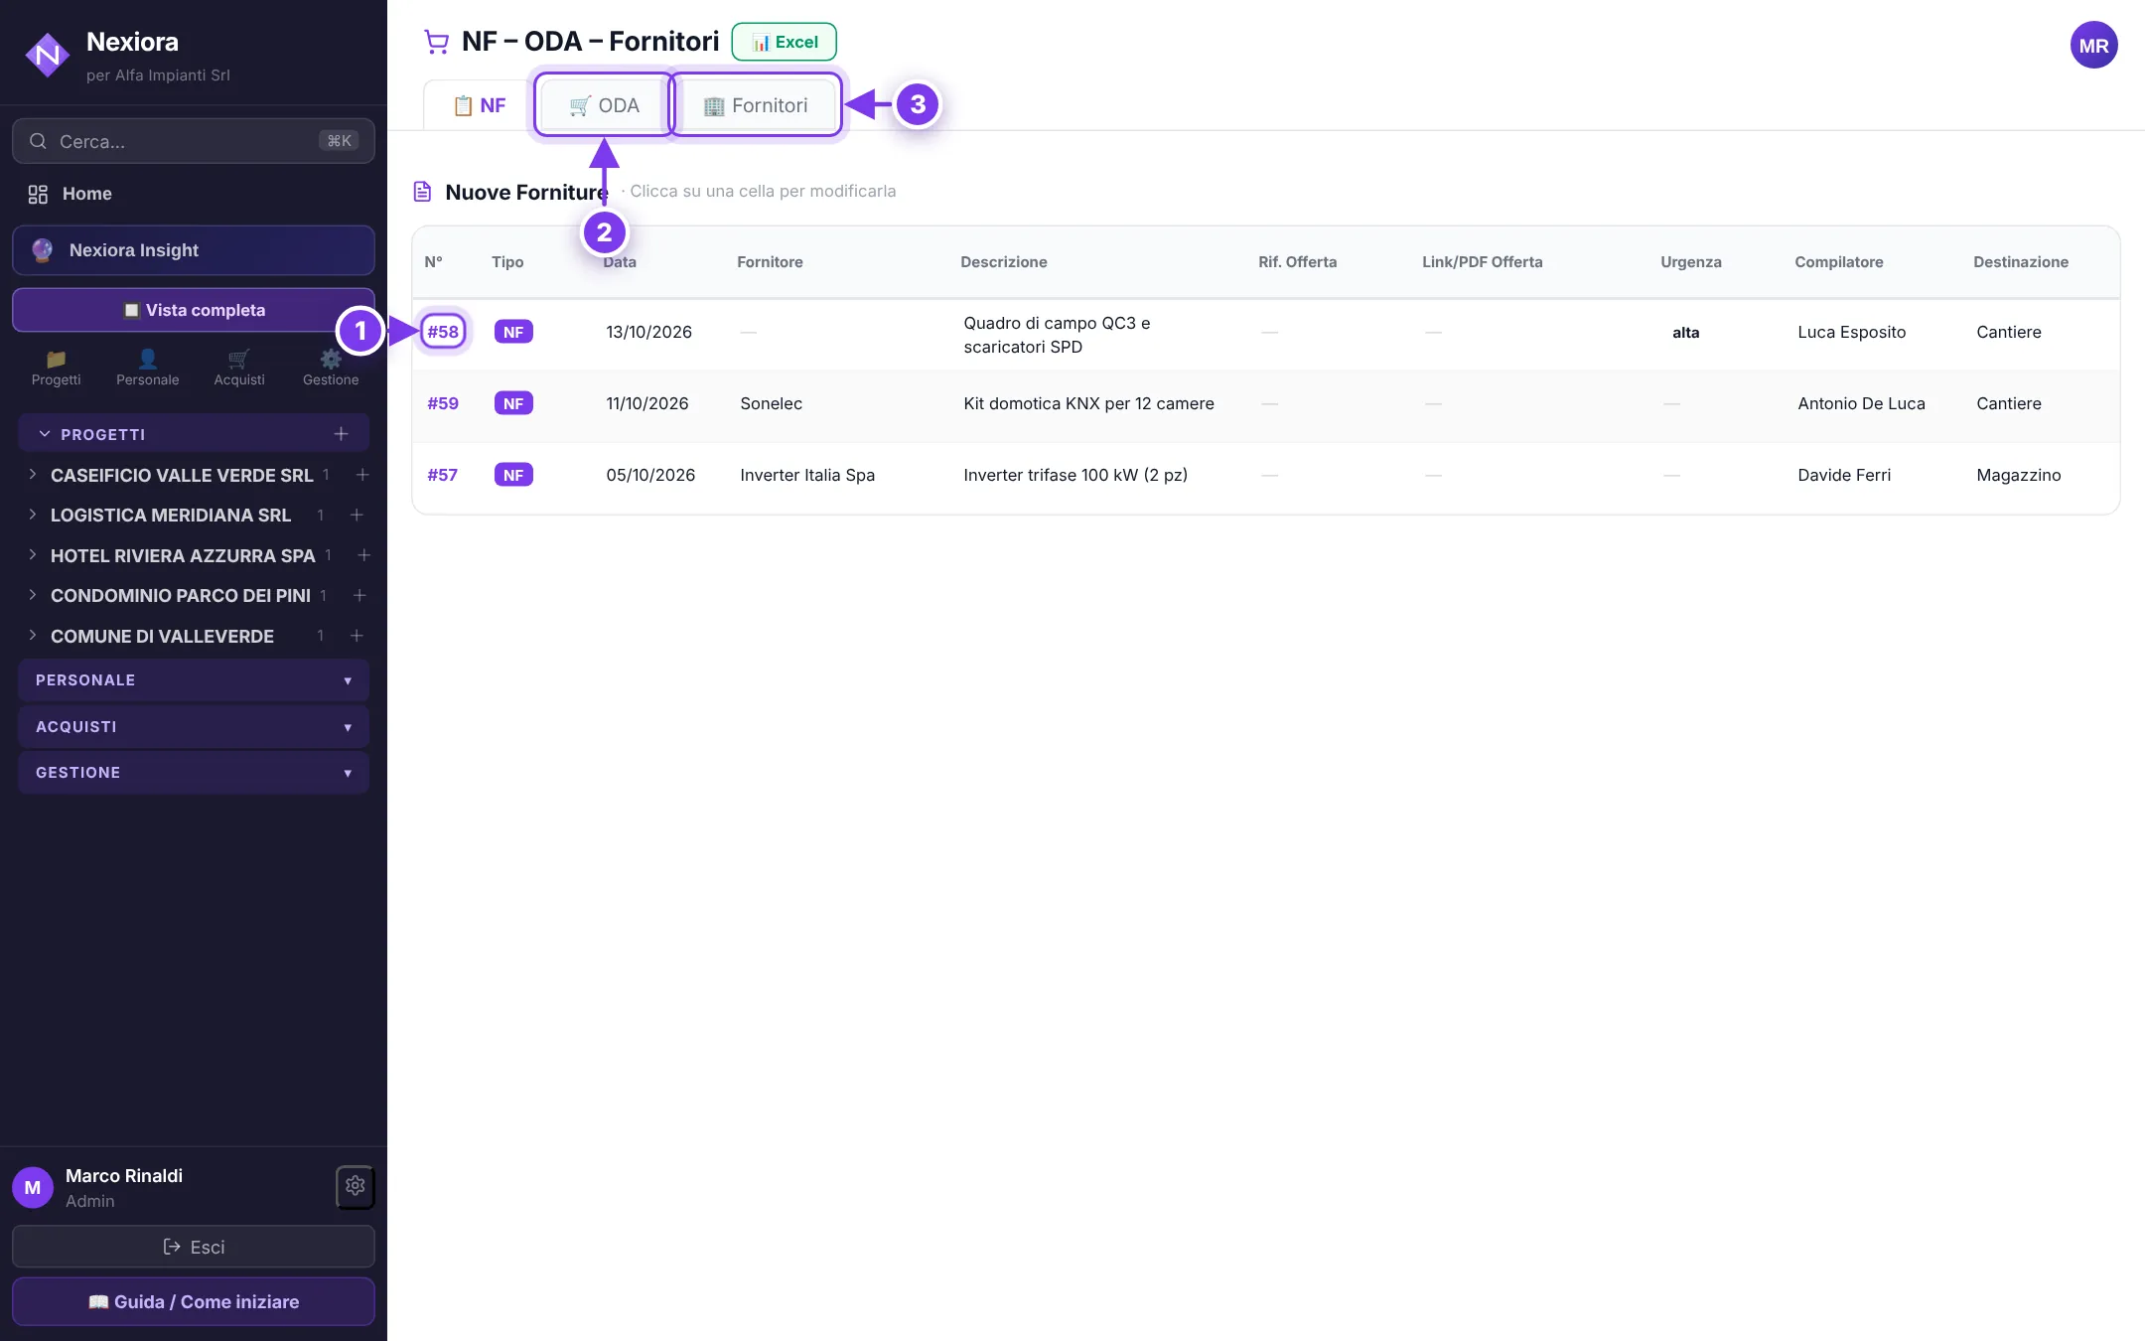2145x1341 pixels.
Task: Switch to the ODA tab
Action: tap(604, 105)
